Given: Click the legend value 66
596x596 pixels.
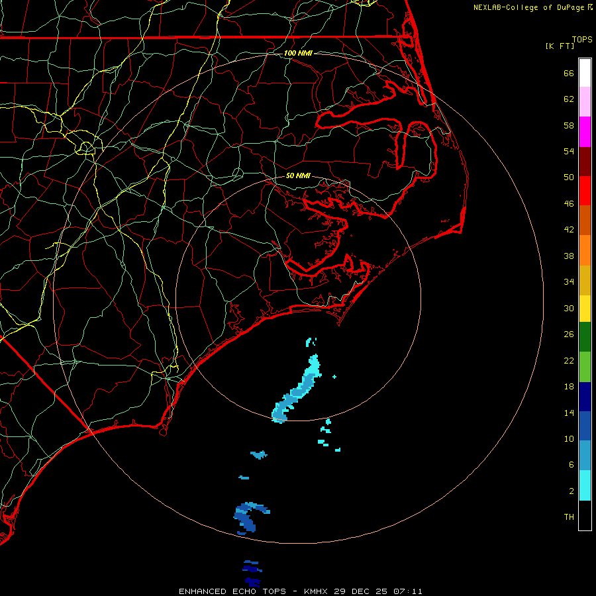Looking at the screenshot, I should 569,73.
